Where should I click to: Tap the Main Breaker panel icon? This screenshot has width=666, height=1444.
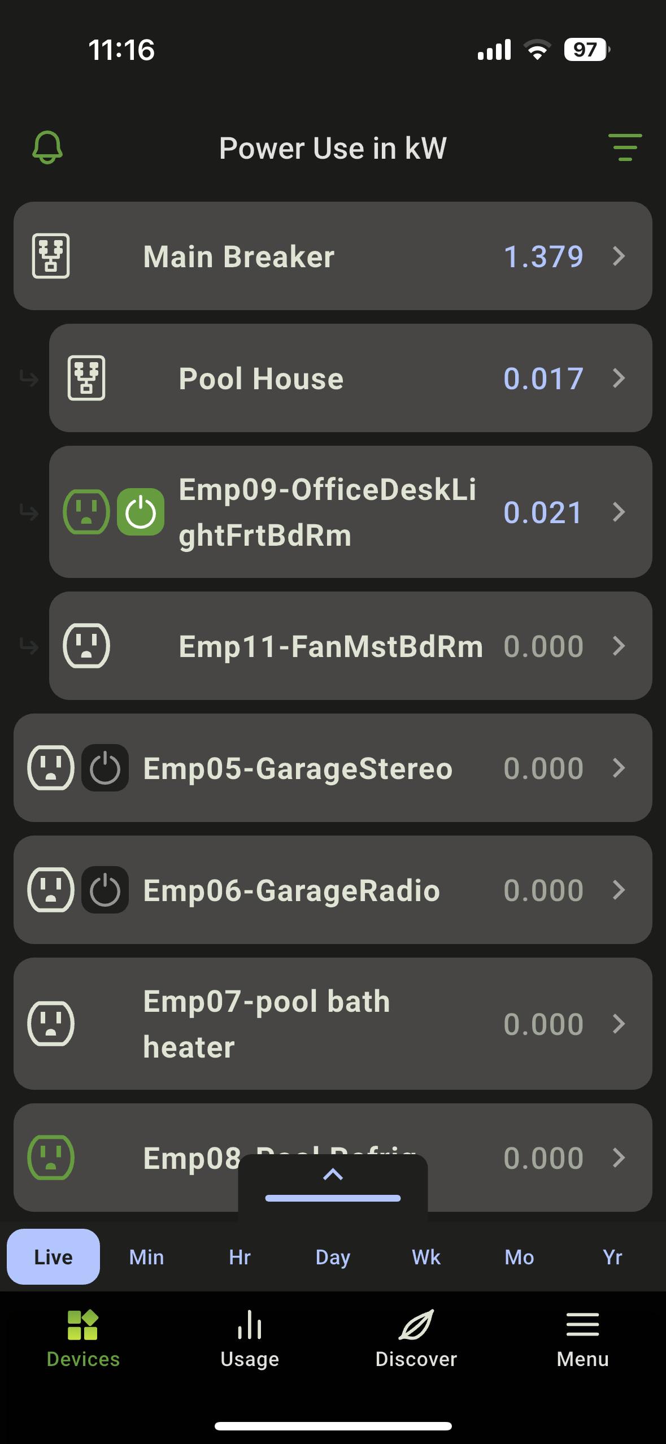(51, 256)
